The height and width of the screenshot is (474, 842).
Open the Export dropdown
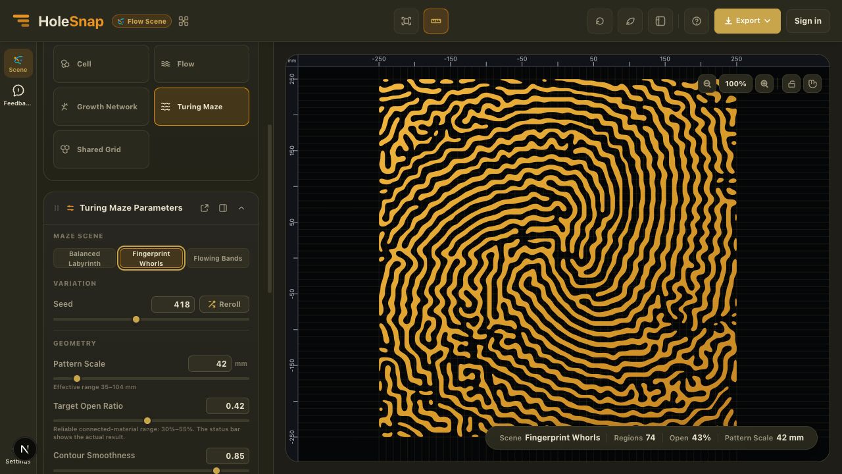747,21
